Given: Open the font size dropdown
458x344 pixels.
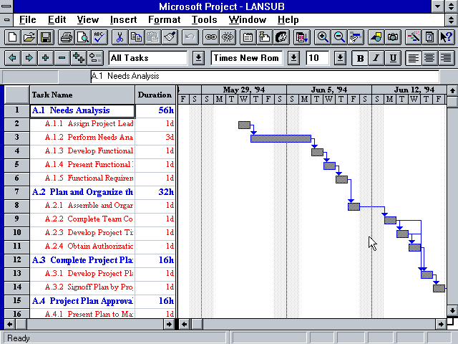Looking at the screenshot, I should point(340,58).
